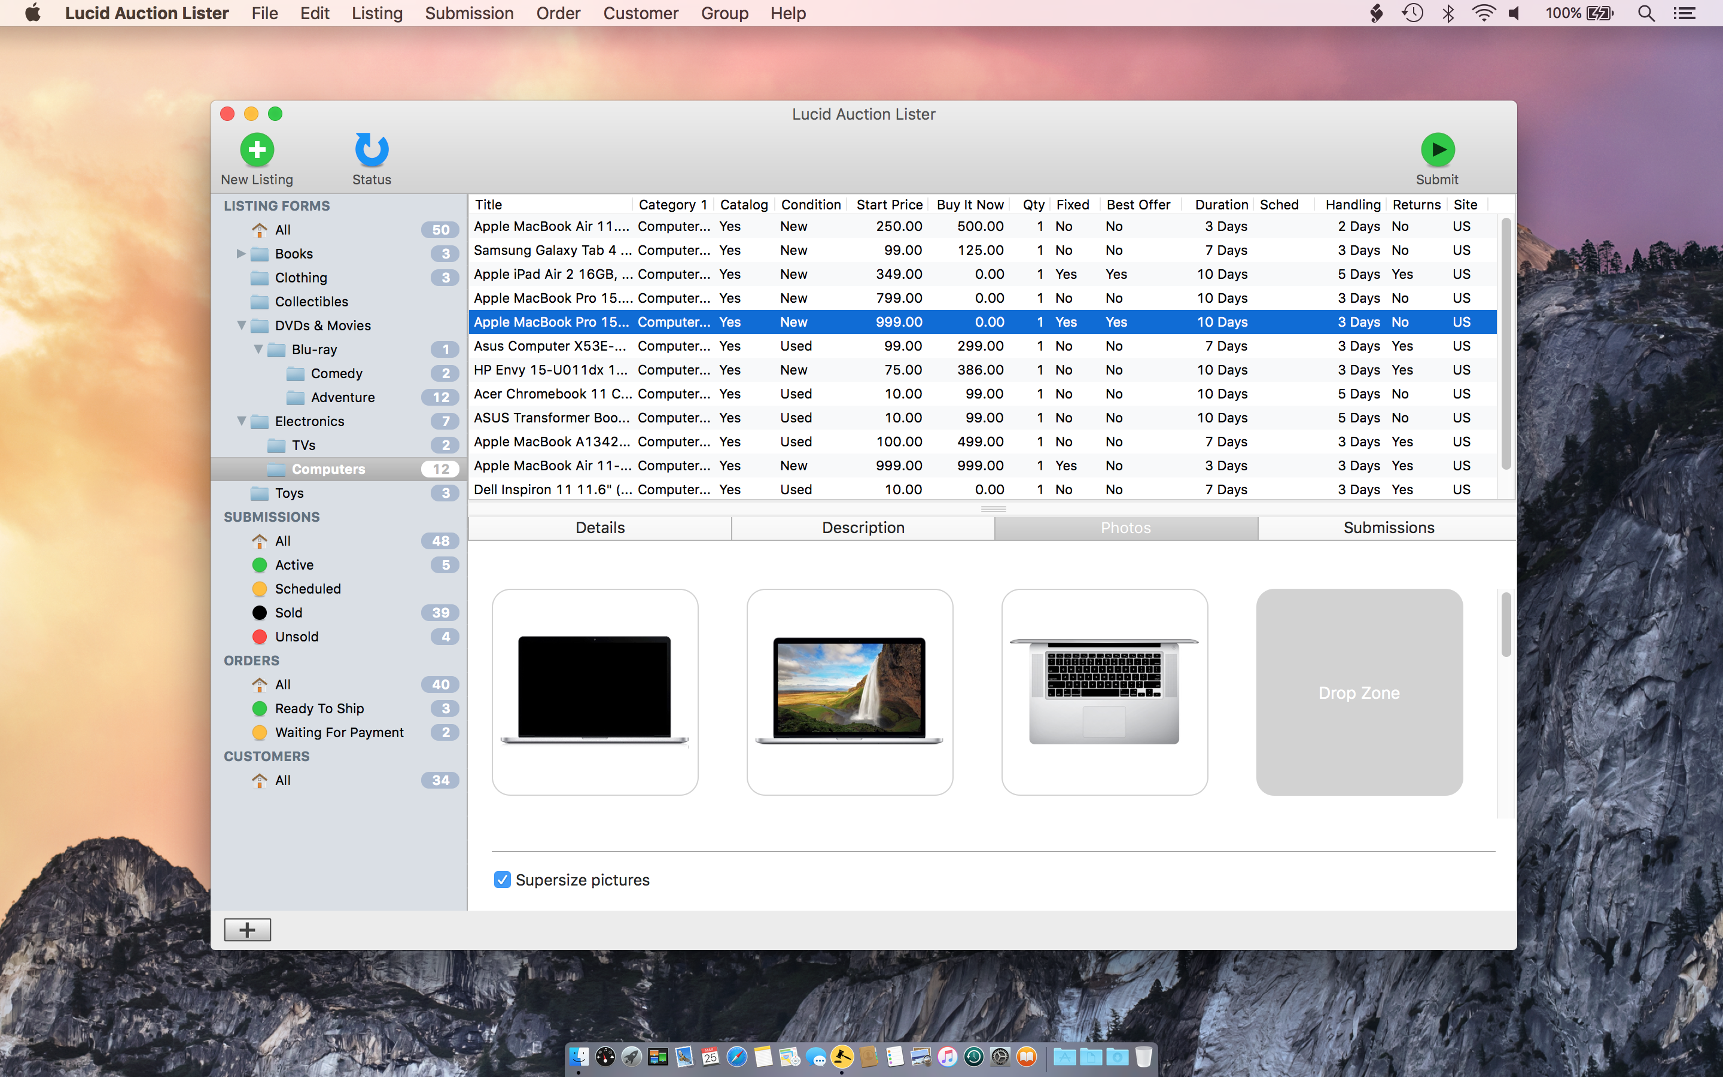This screenshot has width=1723, height=1077.
Task: Open the All customers house icon
Action: 260,780
